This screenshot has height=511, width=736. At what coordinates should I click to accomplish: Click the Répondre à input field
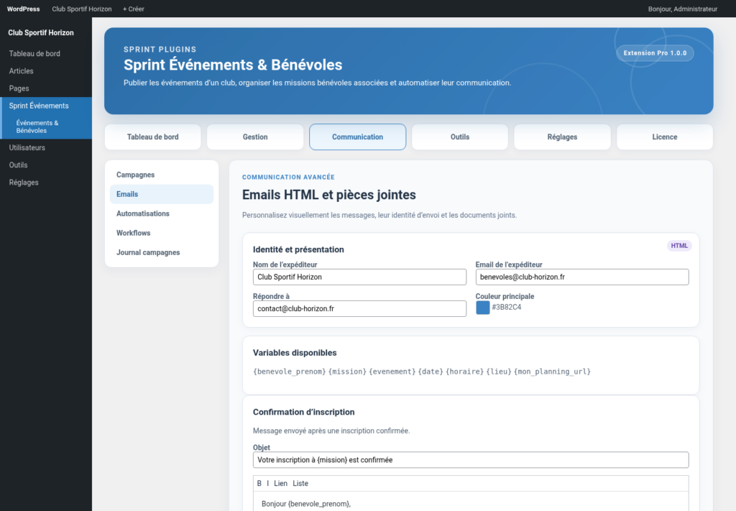(359, 309)
